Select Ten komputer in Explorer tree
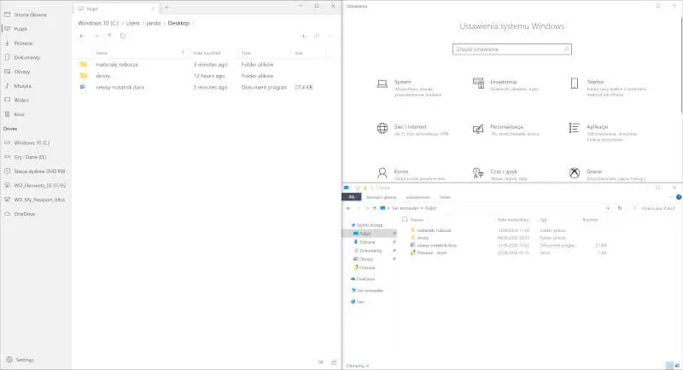683x370 pixels. click(370, 291)
